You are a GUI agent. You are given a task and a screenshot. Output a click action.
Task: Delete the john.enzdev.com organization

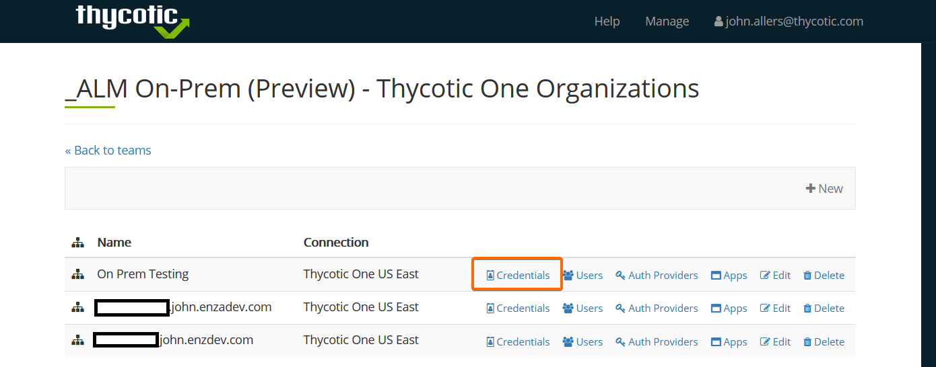coord(824,341)
